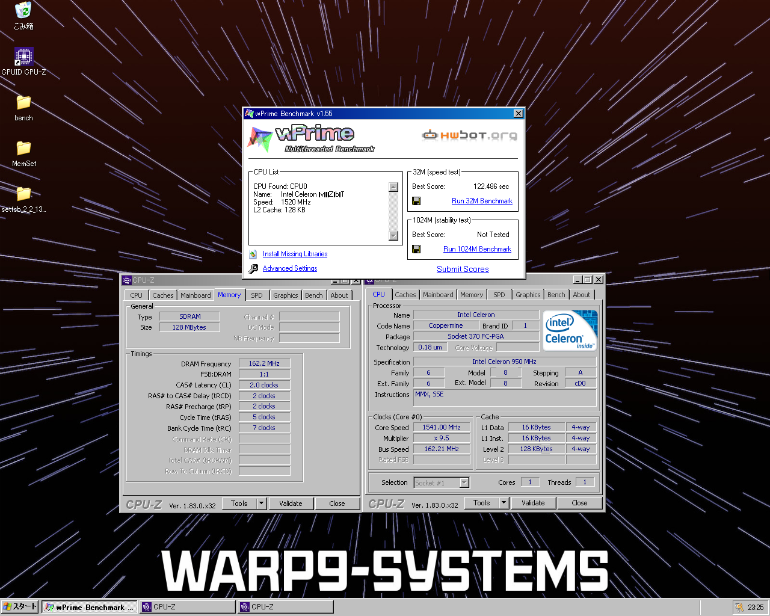Open the bench folder on desktop
This screenshot has width=770, height=616.
coord(23,102)
